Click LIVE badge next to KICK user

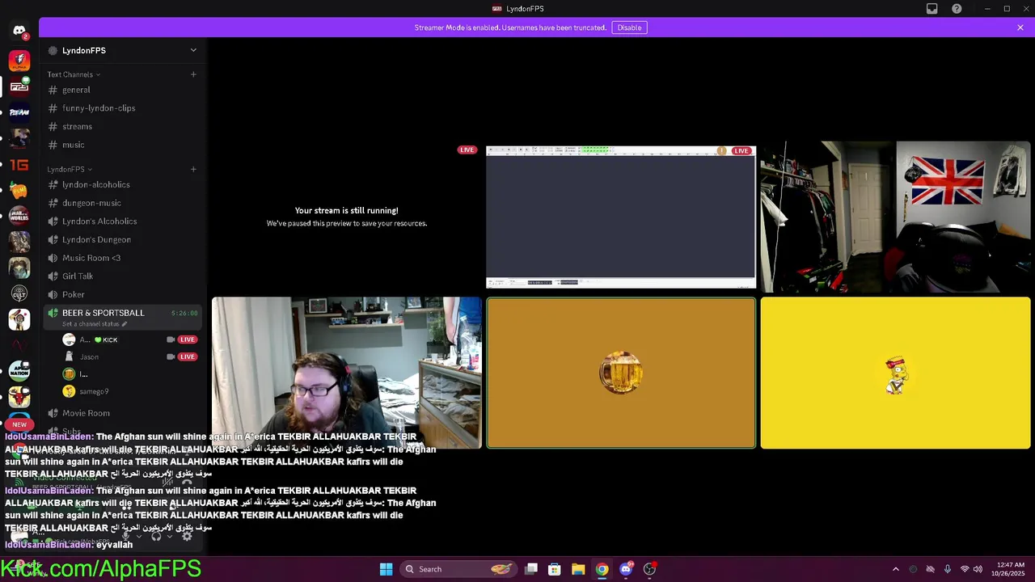coord(188,339)
